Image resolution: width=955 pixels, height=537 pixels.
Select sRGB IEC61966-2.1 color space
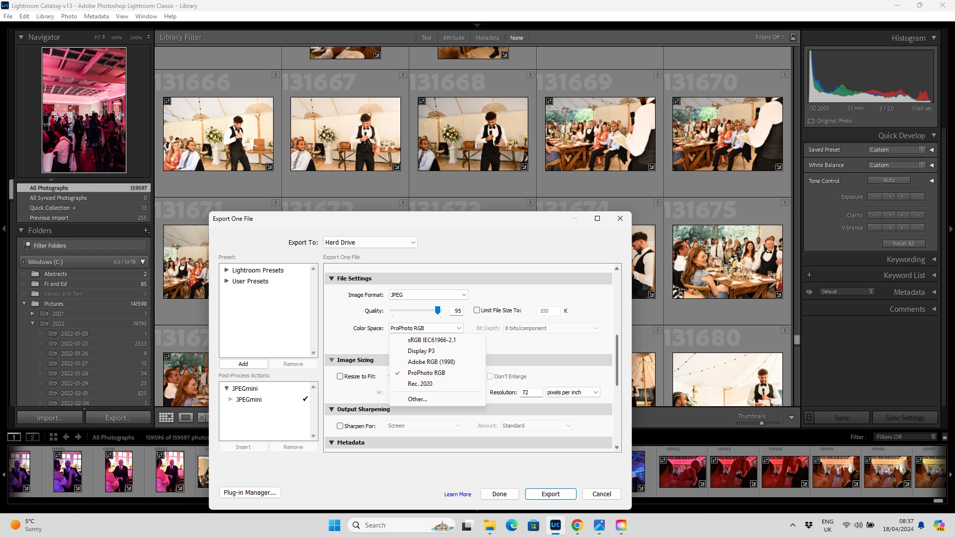tap(431, 340)
